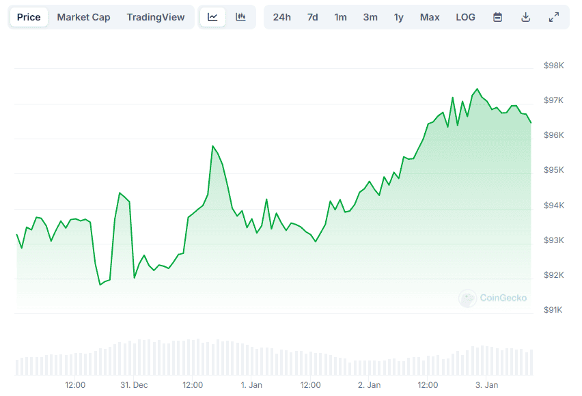582x396 pixels.
Task: Click the 3. Jan date label
Action: click(486, 385)
